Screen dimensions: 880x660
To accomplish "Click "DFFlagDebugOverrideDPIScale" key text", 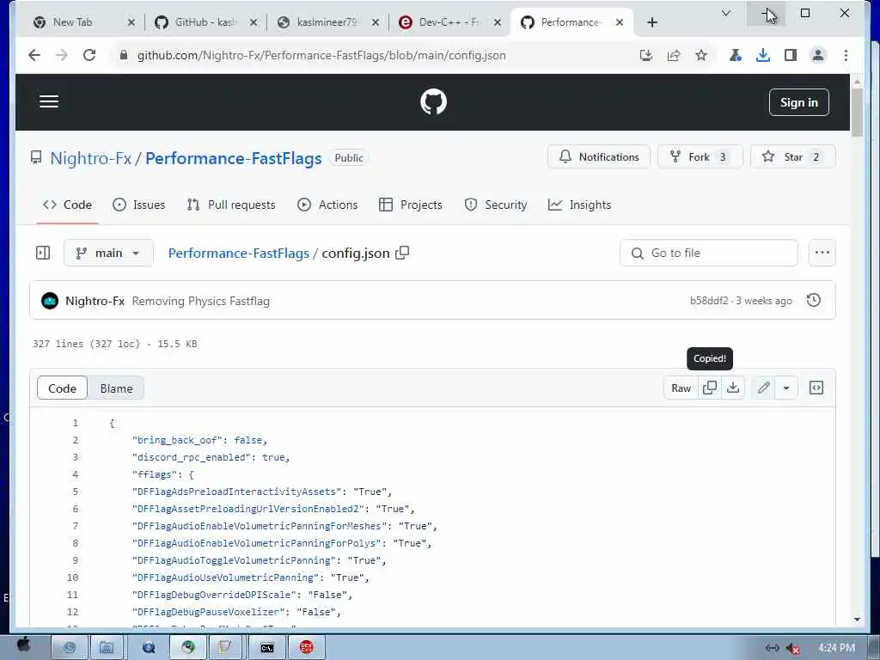I will click(x=214, y=595).
